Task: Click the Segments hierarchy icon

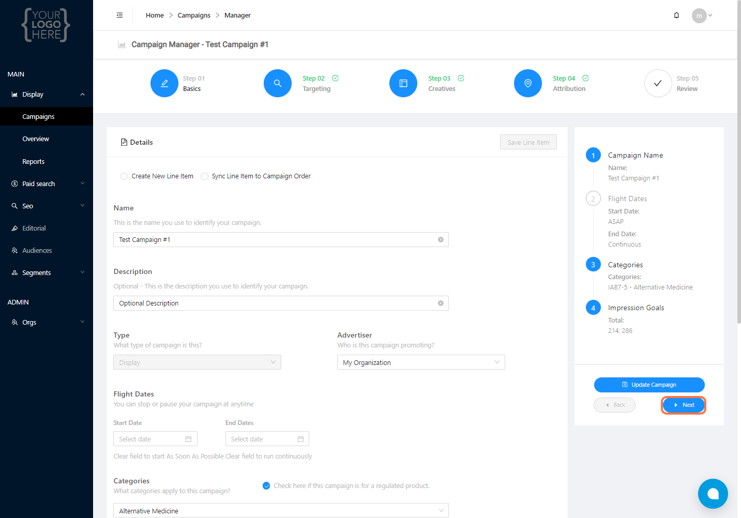Action: (x=14, y=273)
